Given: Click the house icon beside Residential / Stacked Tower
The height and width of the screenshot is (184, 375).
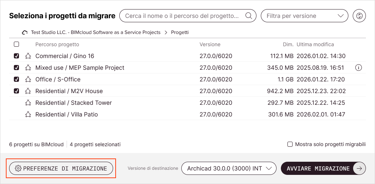Looking at the screenshot, I should pos(28,103).
